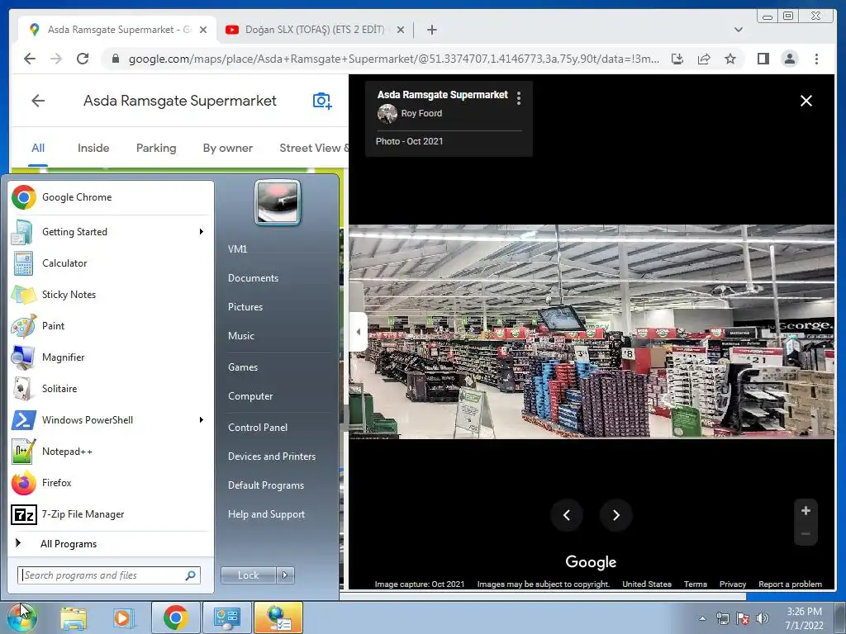Open Control Panel from the Start menu
This screenshot has width=846, height=634.
click(x=258, y=428)
